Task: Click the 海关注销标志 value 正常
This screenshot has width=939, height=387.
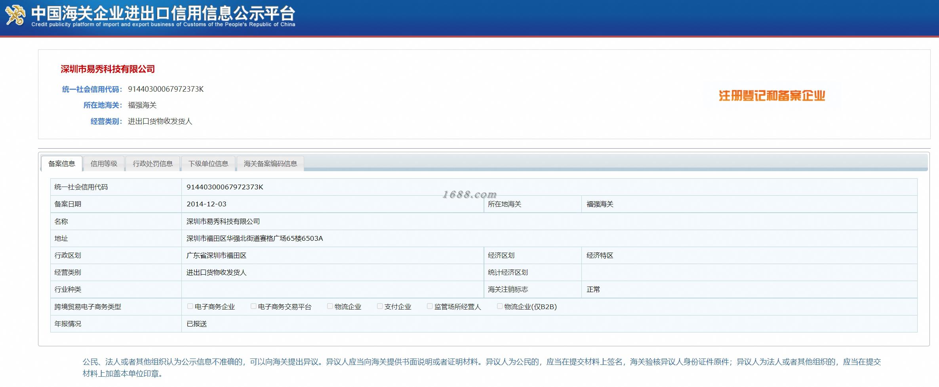Action: (593, 289)
